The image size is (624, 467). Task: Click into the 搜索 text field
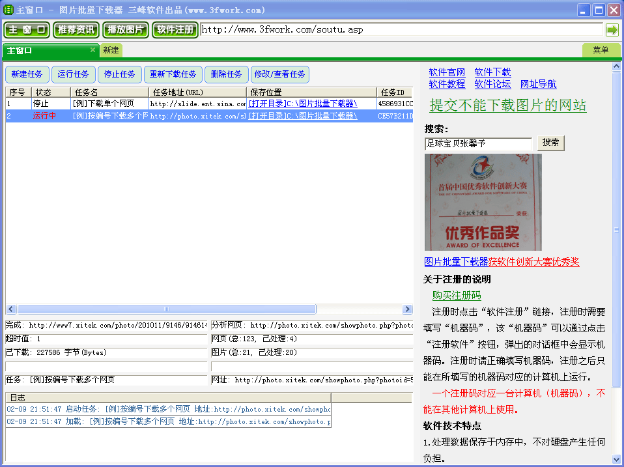click(x=478, y=143)
